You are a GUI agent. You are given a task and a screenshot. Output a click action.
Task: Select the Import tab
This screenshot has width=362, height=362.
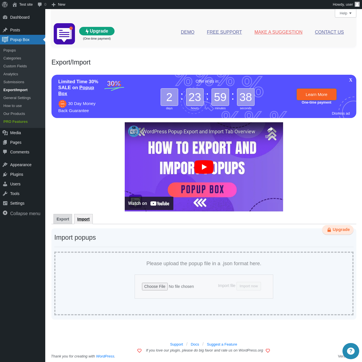point(83,219)
